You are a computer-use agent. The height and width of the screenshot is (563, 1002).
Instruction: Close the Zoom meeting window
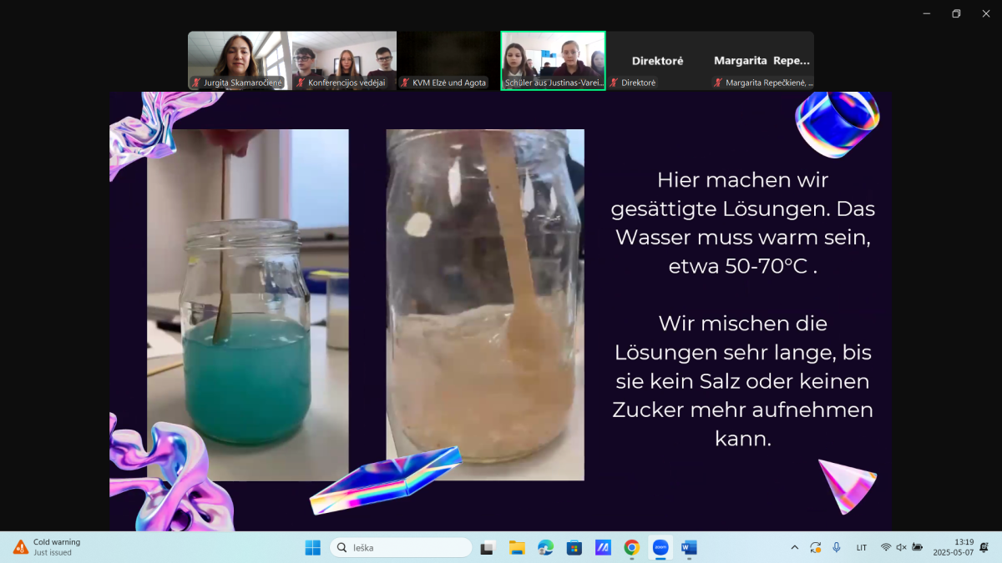[x=985, y=13]
